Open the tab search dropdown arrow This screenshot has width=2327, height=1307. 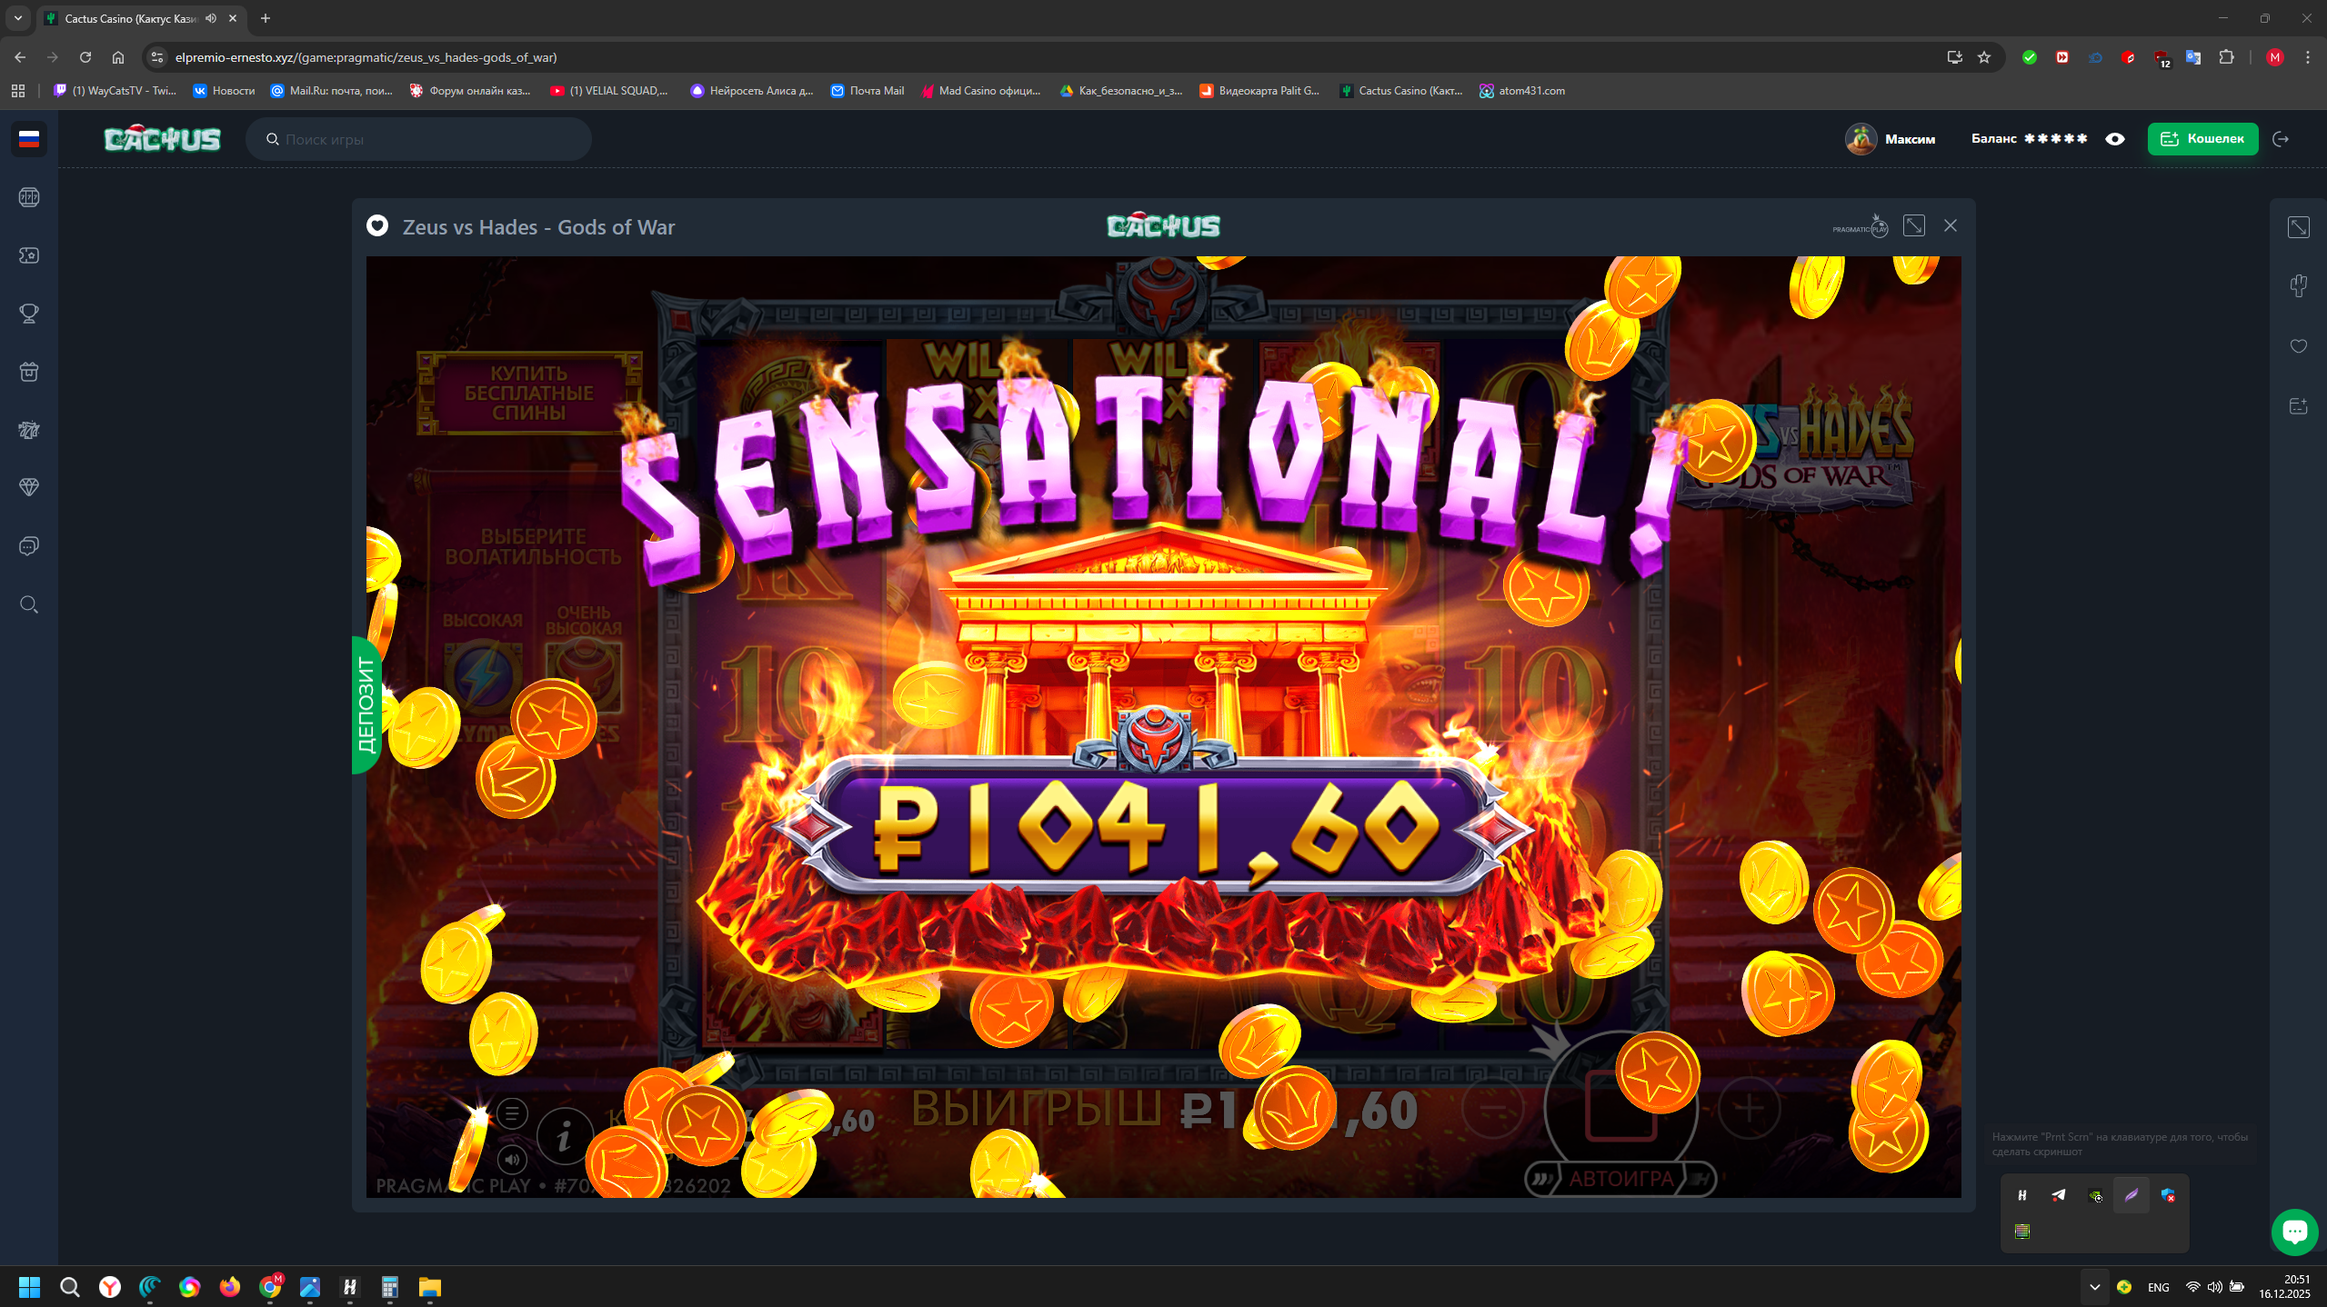[17, 18]
